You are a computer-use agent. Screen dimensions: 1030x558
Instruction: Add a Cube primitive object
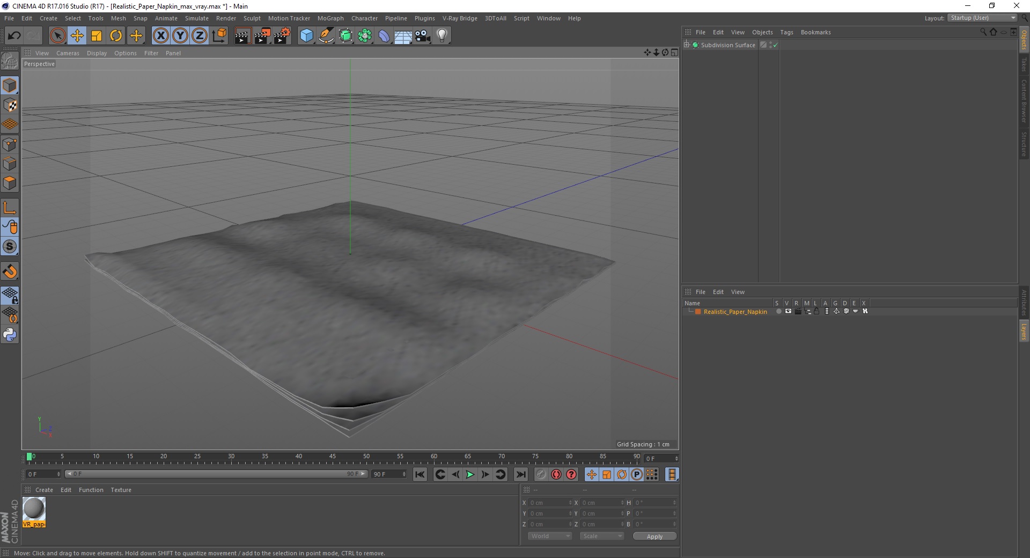[306, 36]
